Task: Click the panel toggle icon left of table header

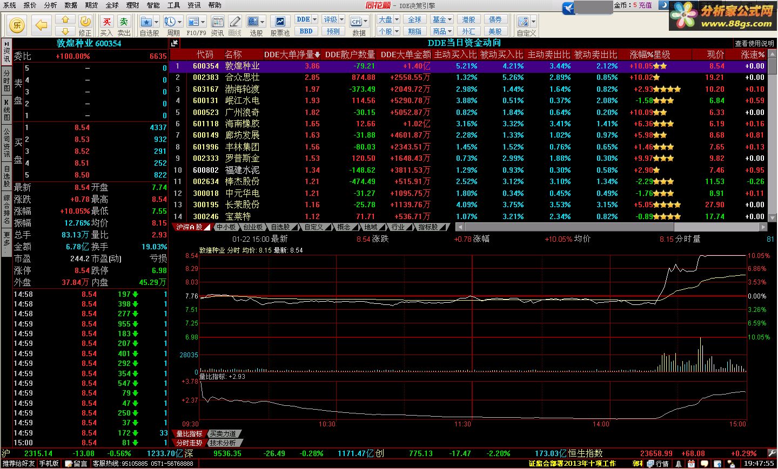Action: coord(175,43)
